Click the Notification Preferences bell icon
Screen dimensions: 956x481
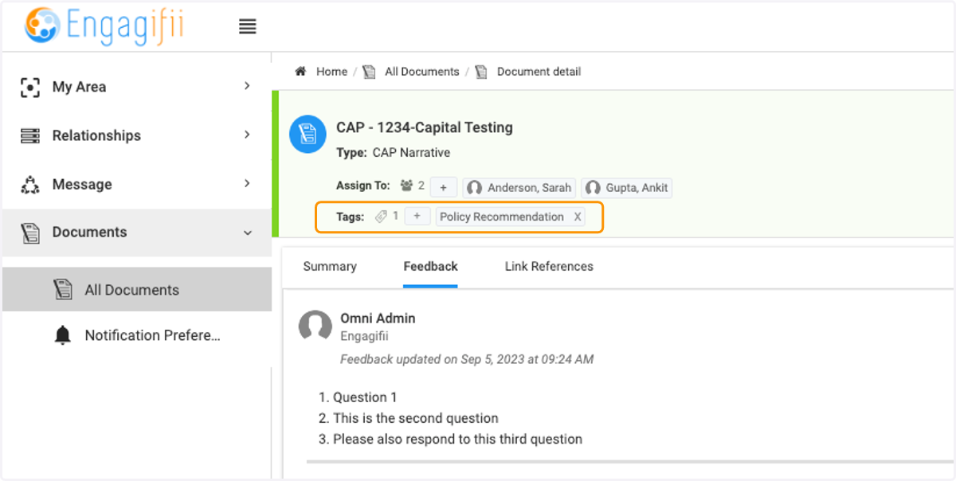click(63, 335)
